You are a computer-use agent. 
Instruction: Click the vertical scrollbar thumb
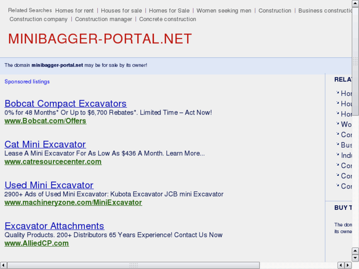tap(356, 61)
